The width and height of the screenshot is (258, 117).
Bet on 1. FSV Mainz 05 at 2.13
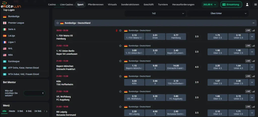coord(134,36)
